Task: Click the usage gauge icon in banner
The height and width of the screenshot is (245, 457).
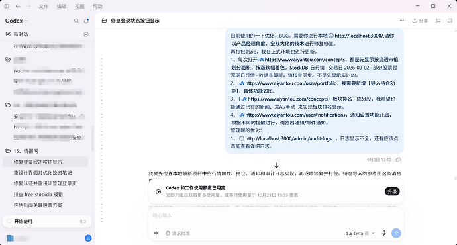Action: coord(158,191)
